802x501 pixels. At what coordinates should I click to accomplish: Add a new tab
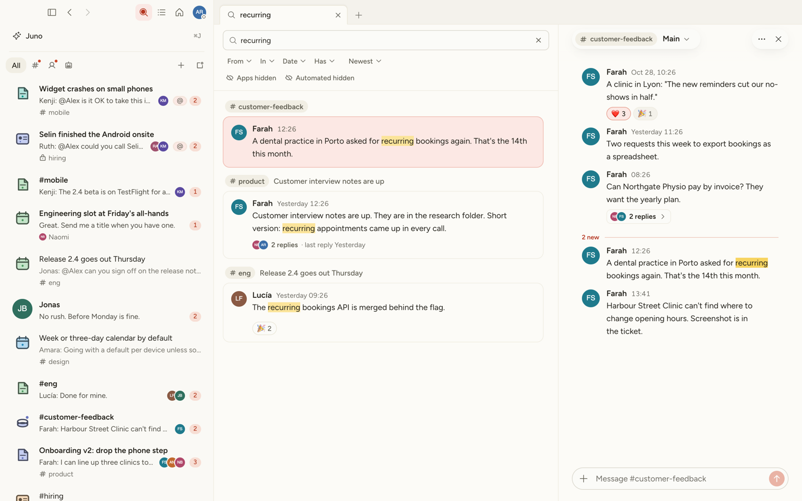tap(359, 15)
